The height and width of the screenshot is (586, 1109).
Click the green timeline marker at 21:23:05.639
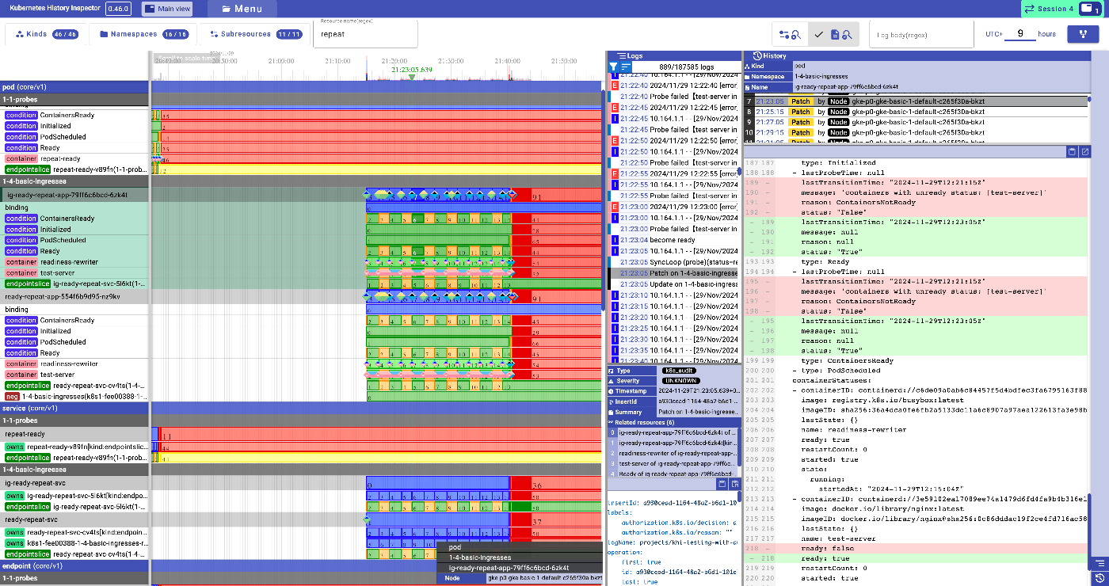(412, 77)
